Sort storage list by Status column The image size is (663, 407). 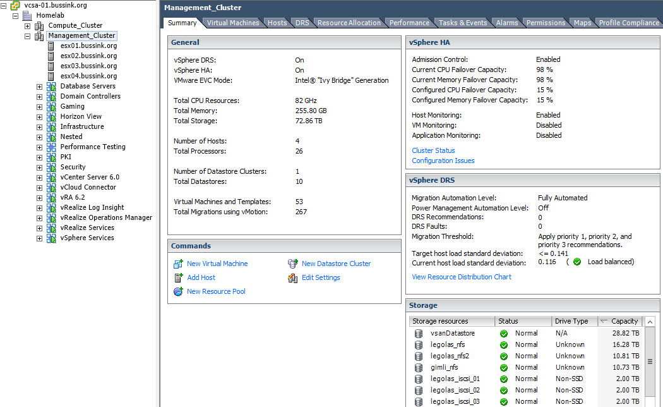523,322
